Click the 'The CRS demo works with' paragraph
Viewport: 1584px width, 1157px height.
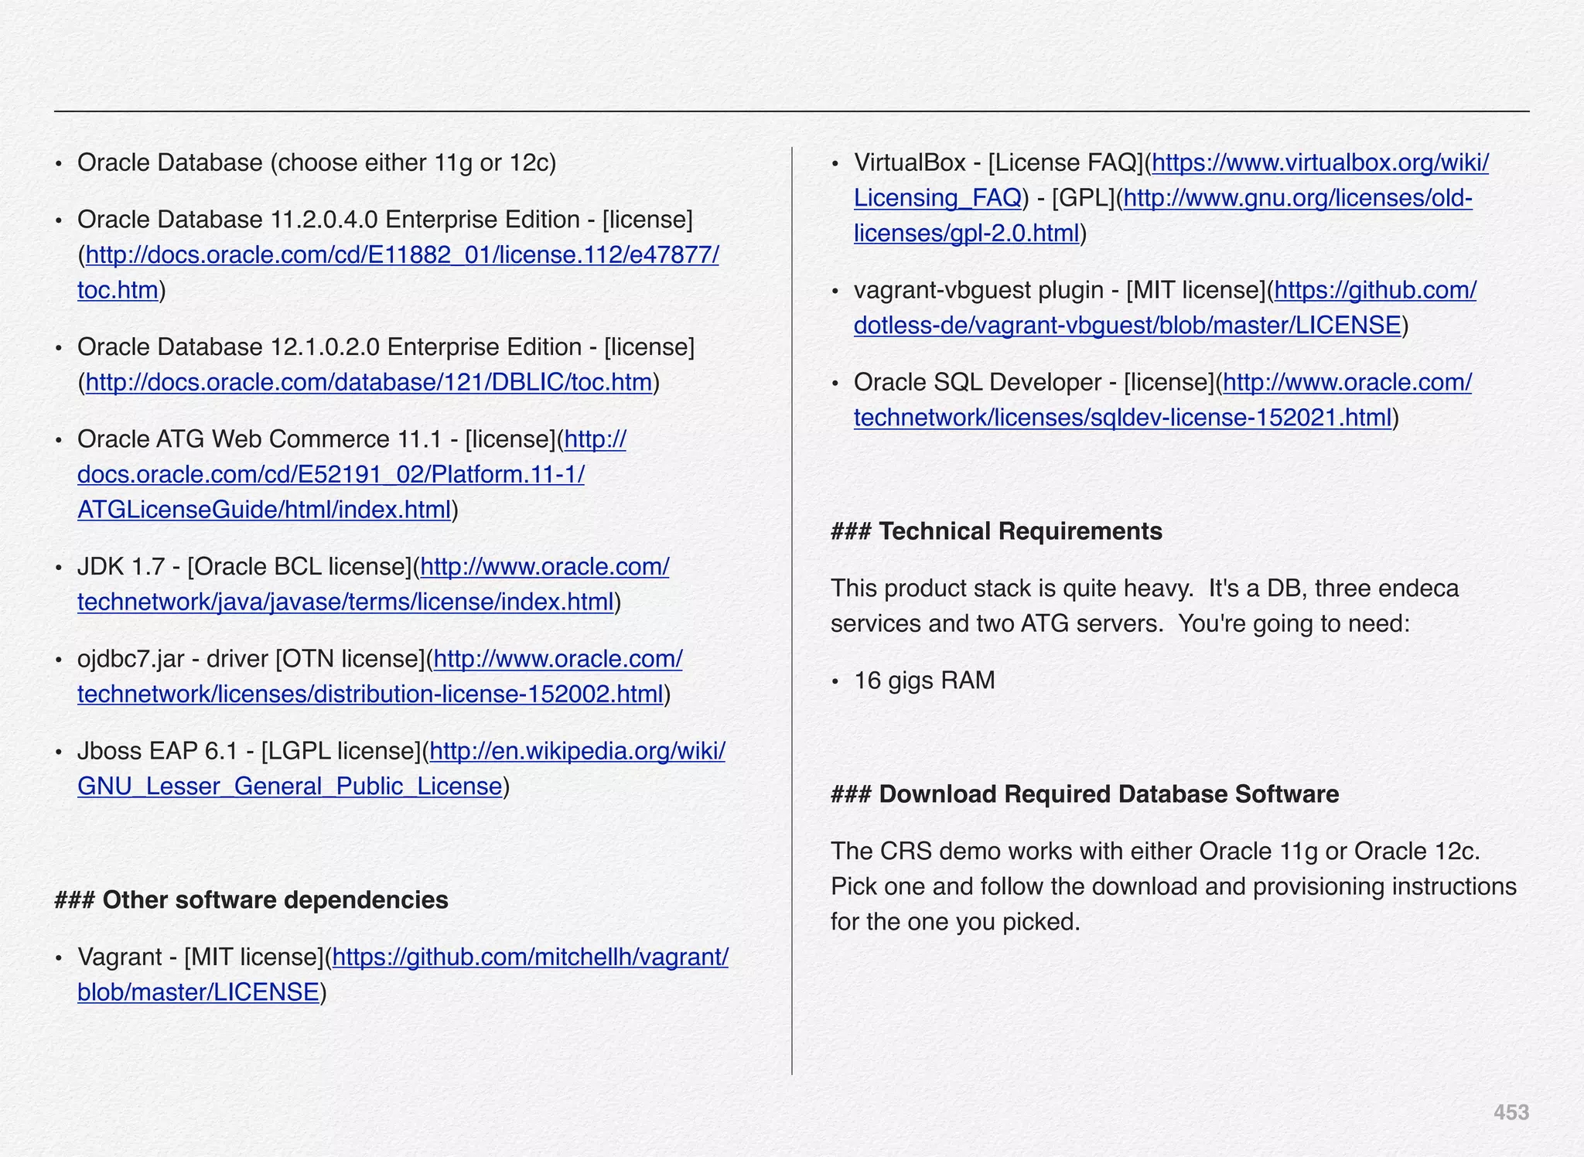1173,886
